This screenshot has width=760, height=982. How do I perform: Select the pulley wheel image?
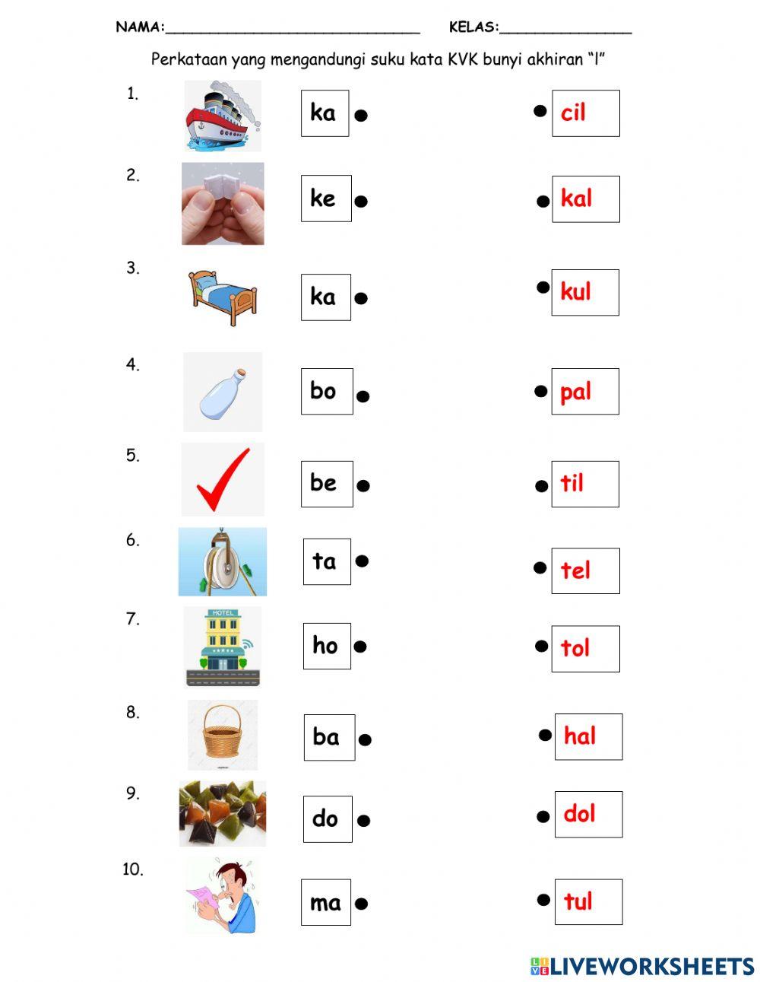(223, 561)
